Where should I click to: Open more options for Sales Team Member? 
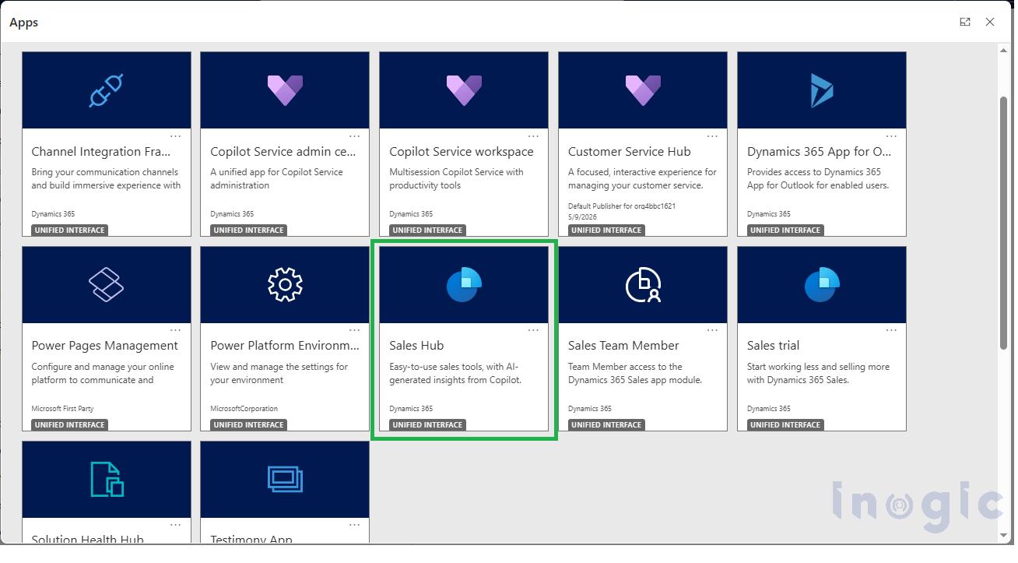click(712, 330)
